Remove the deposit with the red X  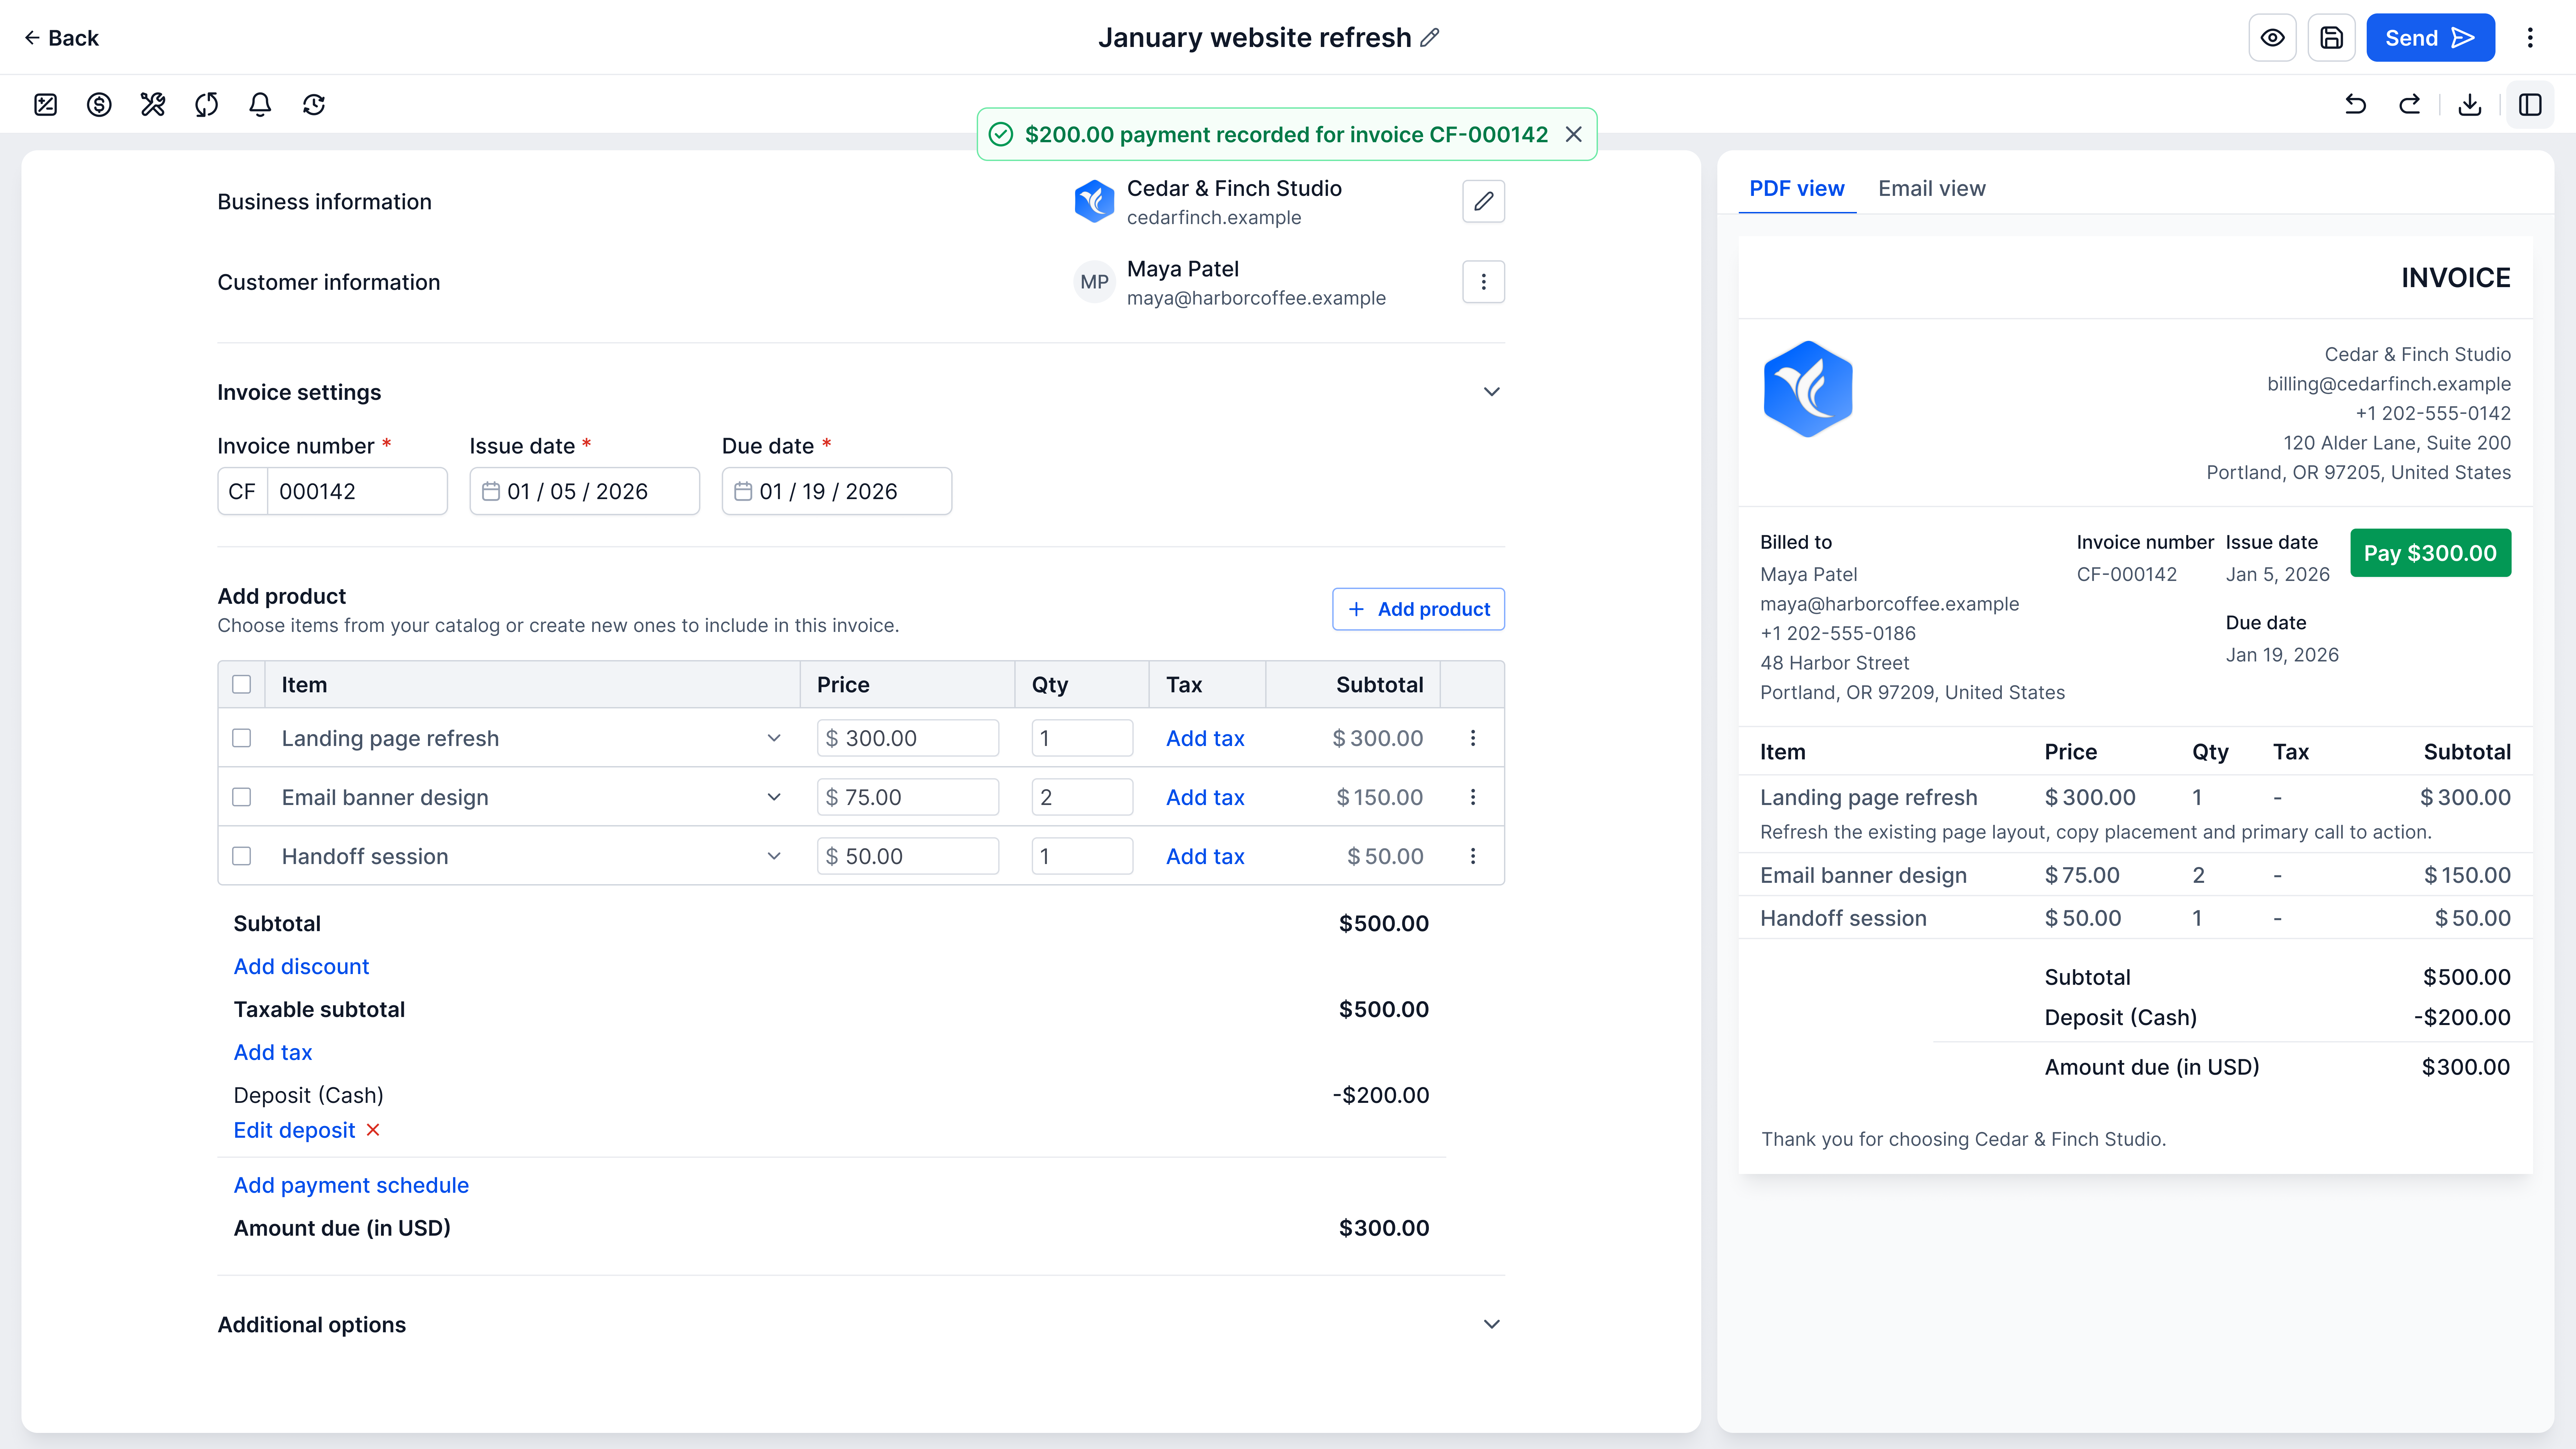click(x=373, y=1130)
